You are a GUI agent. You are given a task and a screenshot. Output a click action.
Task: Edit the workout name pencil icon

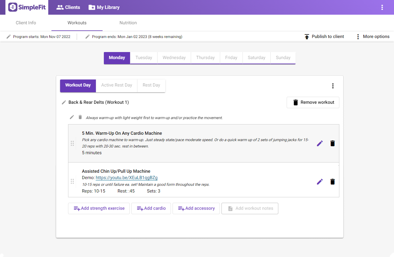(x=64, y=102)
